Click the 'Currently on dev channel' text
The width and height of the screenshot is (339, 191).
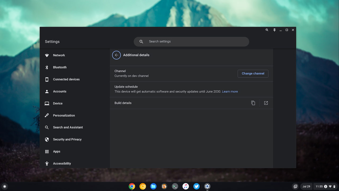click(132, 76)
